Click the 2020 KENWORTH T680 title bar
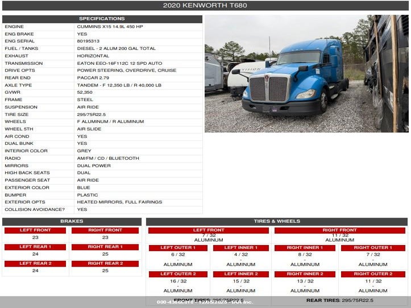The image size is (411, 308). tap(205, 6)
